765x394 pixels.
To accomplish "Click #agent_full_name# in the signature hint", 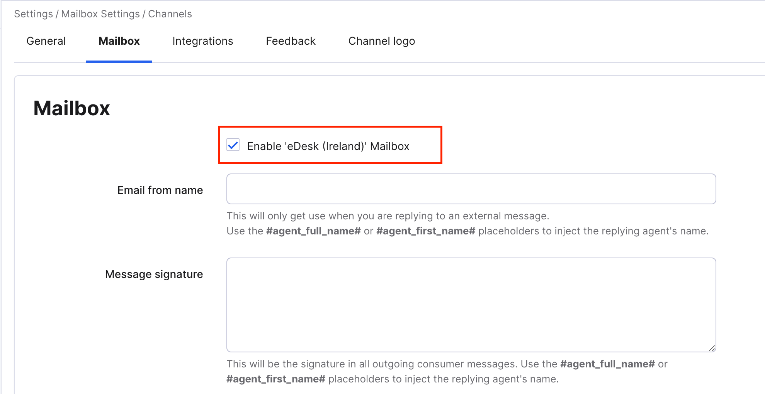I will [x=607, y=364].
